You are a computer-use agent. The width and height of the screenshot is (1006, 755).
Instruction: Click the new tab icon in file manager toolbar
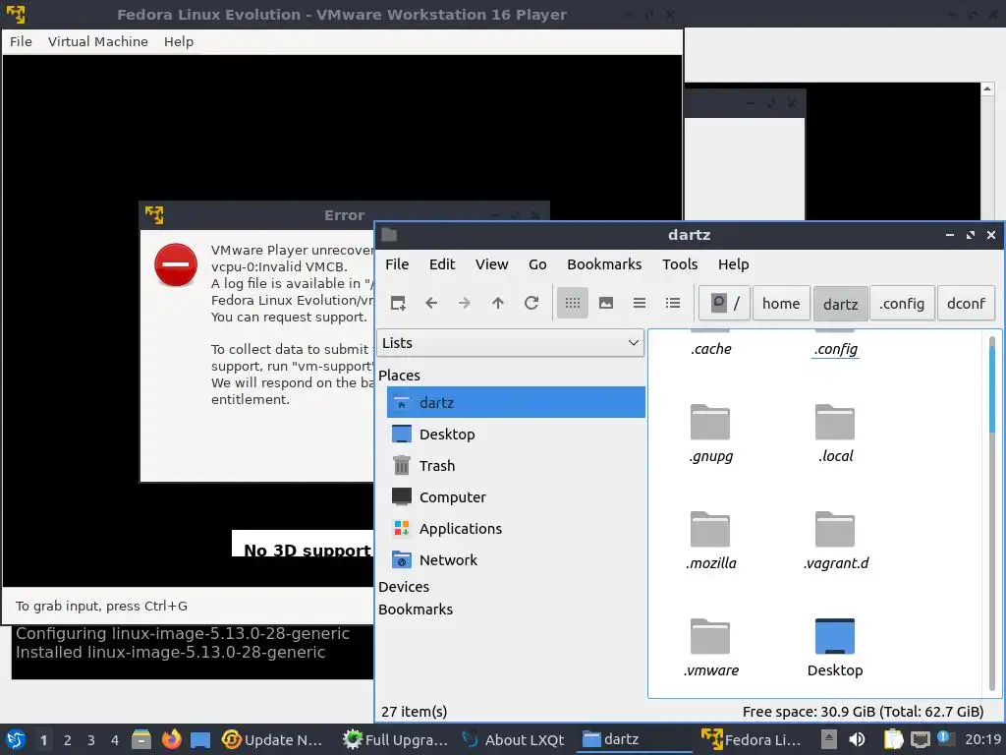point(398,303)
